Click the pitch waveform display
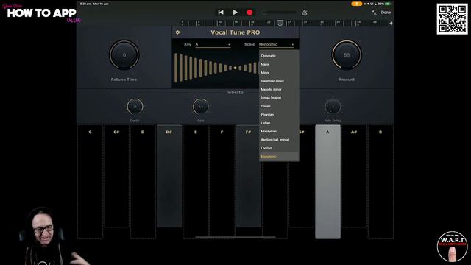The image size is (471, 265). click(216, 68)
